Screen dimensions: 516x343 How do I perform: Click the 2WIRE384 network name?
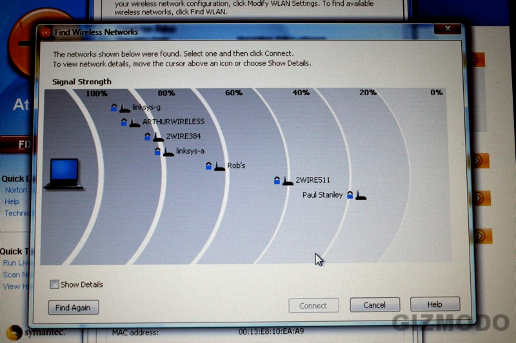(183, 136)
